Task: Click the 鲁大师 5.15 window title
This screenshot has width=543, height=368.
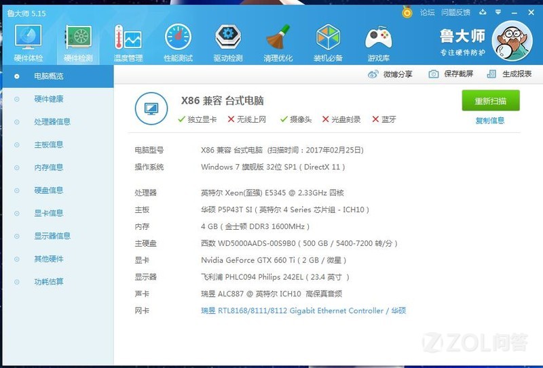Action: [26, 14]
